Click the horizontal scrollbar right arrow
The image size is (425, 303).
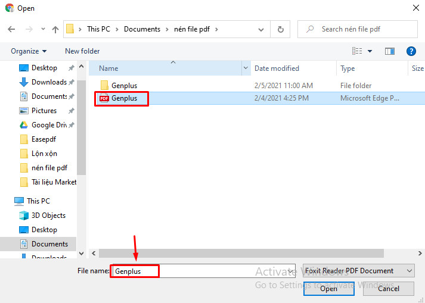(x=420, y=254)
